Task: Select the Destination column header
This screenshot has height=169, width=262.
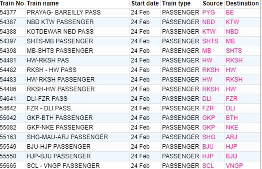Action: coord(242,3)
